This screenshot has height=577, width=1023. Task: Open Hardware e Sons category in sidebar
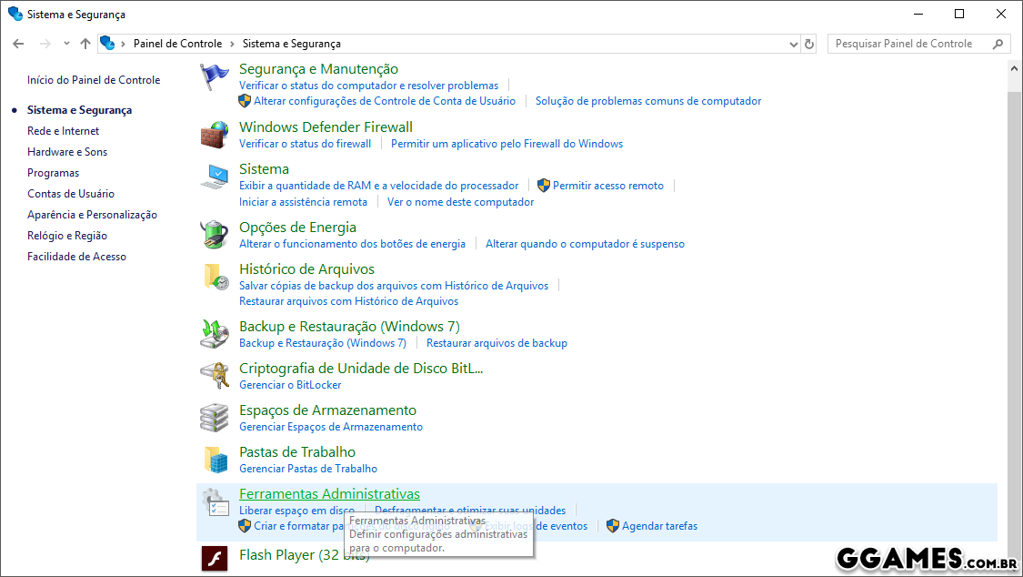tap(67, 152)
